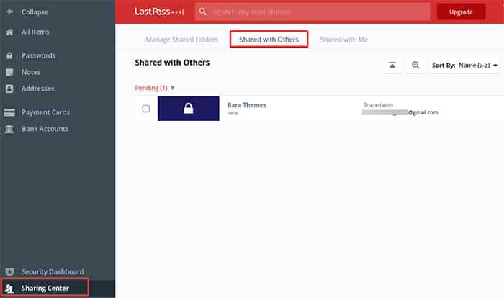The width and height of the screenshot is (504, 298).
Task: Open the Security Dashboard
Action: tap(53, 272)
